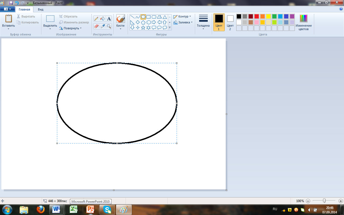Choose the Pentagon shape
This screenshot has width=344, height=215.
143,22
